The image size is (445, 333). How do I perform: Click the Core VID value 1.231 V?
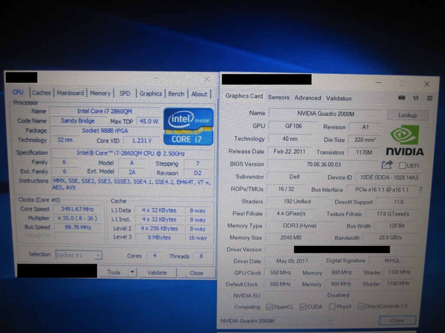point(142,140)
